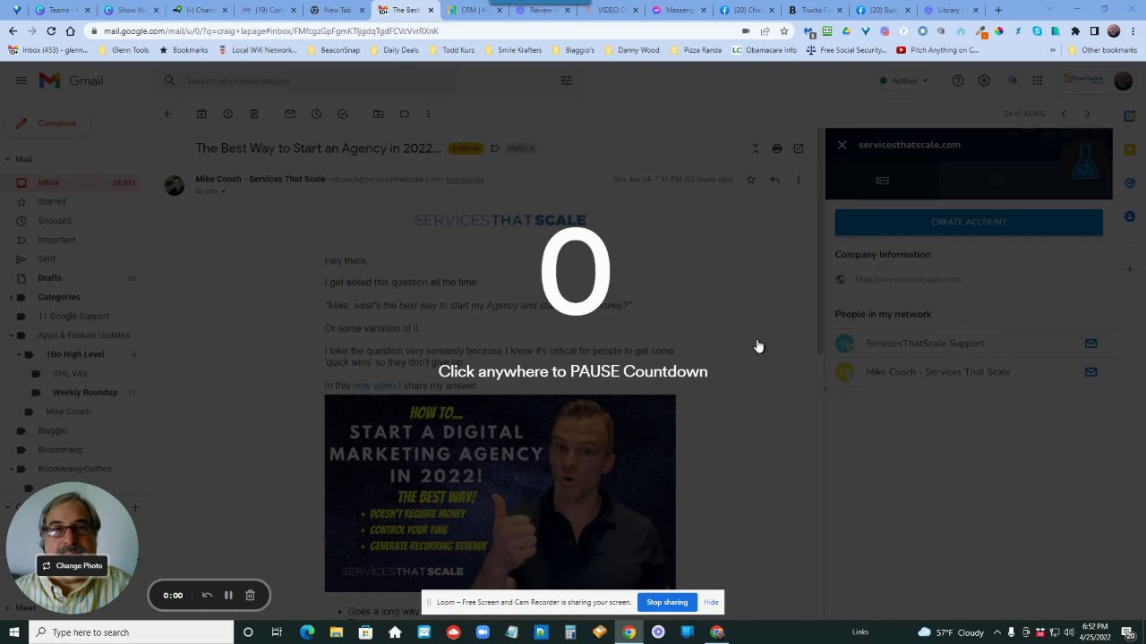Open the digital marketing agency video thumbnail
Viewport: 1146px width, 644px height.
(x=500, y=493)
